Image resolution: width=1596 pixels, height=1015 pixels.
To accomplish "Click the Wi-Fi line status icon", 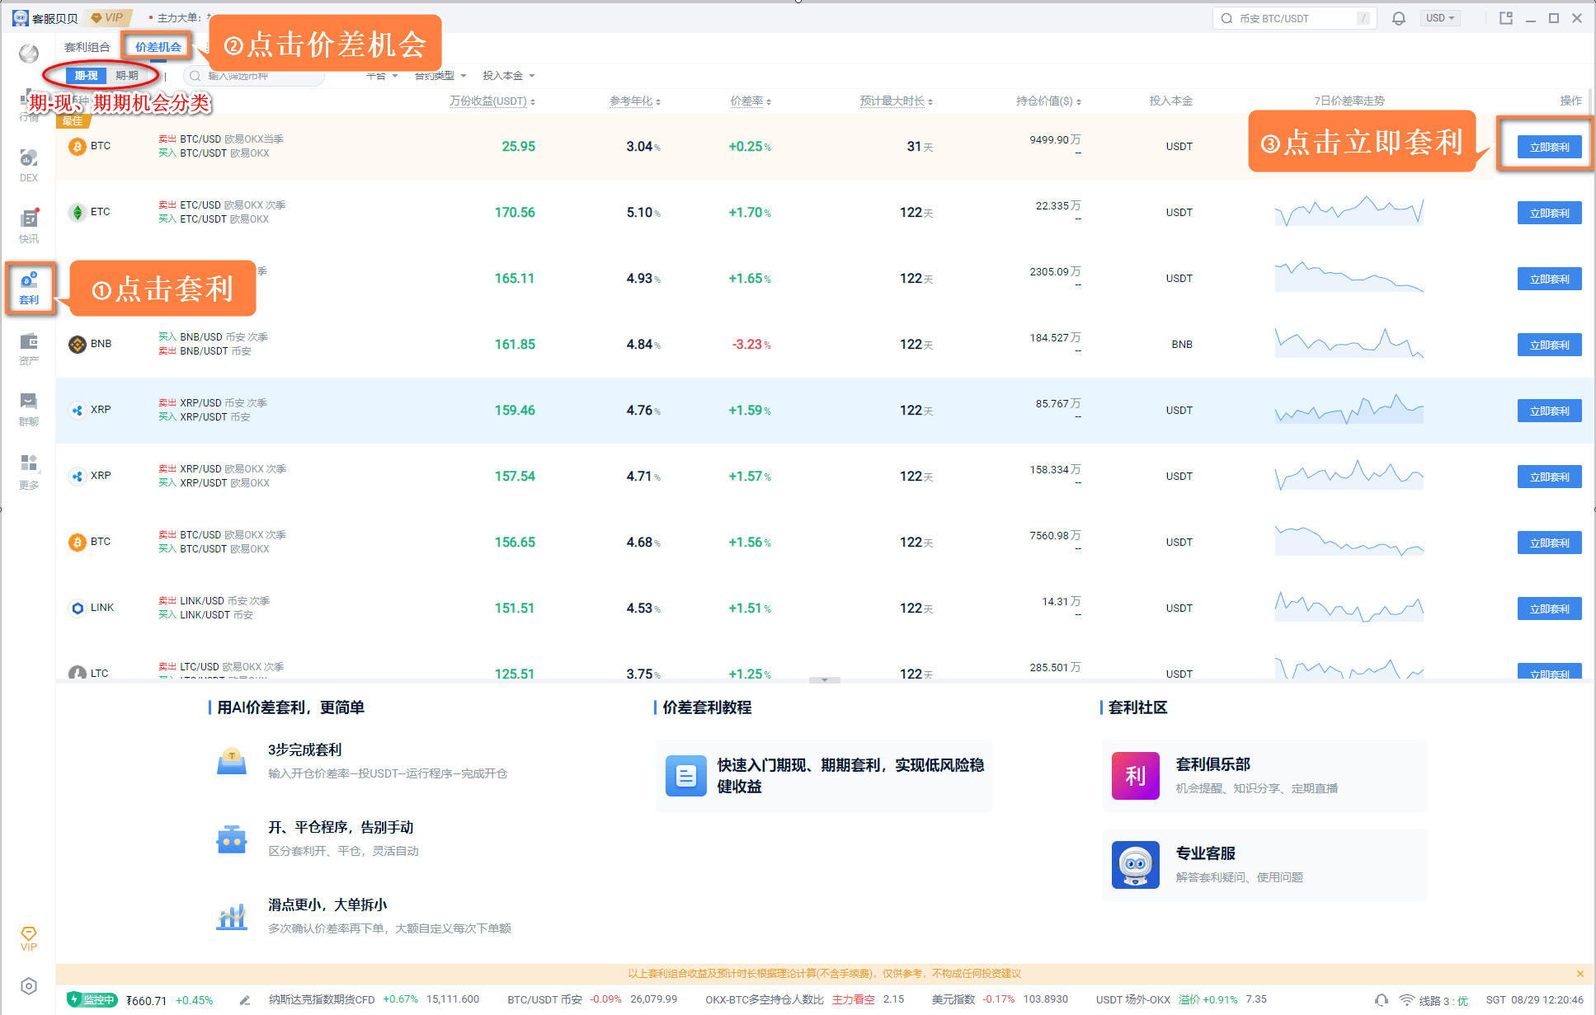I will click(x=1406, y=1000).
